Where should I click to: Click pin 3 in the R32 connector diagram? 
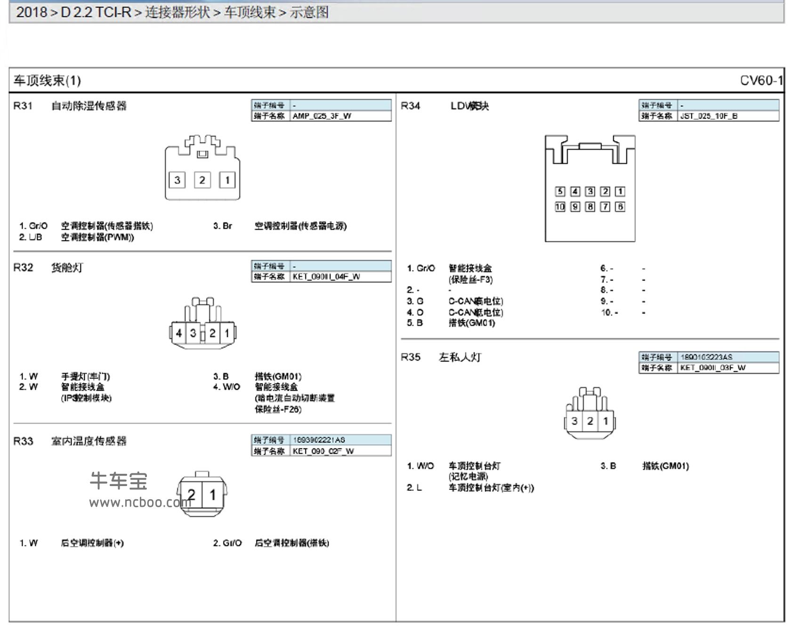193,333
